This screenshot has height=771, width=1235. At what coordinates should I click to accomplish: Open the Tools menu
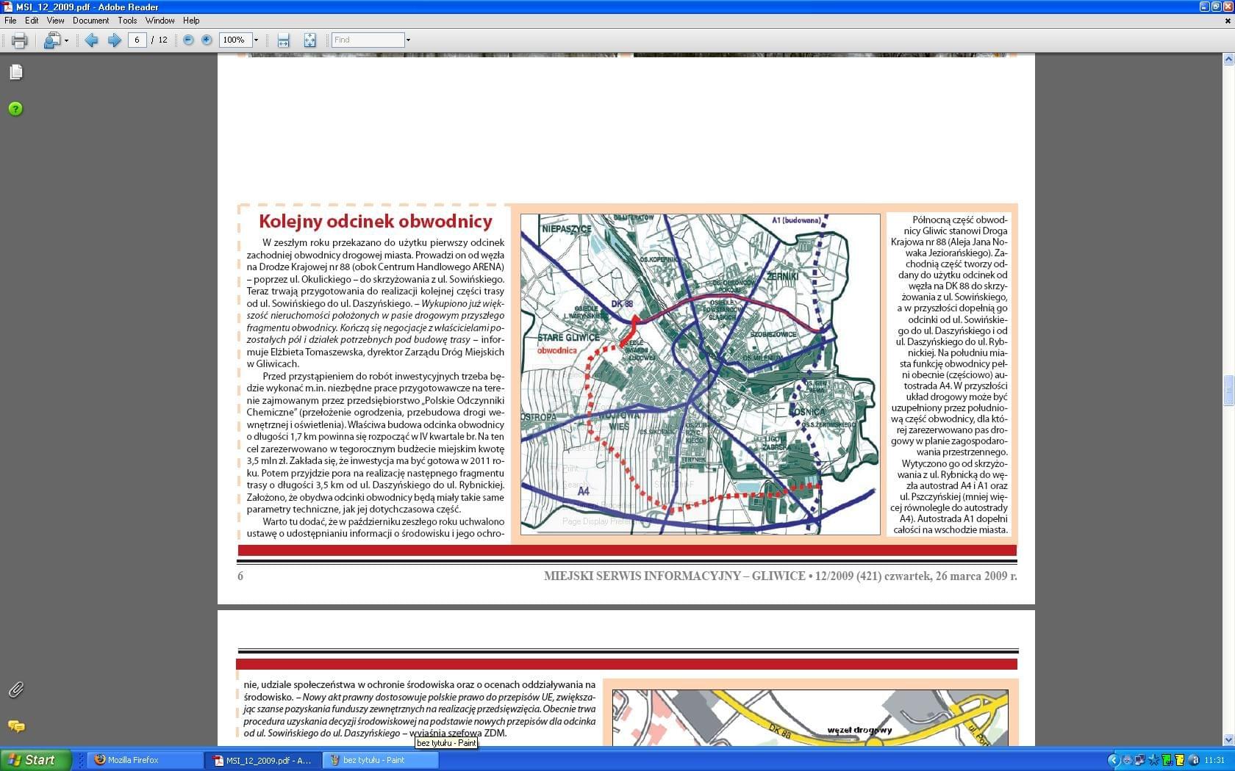click(127, 21)
